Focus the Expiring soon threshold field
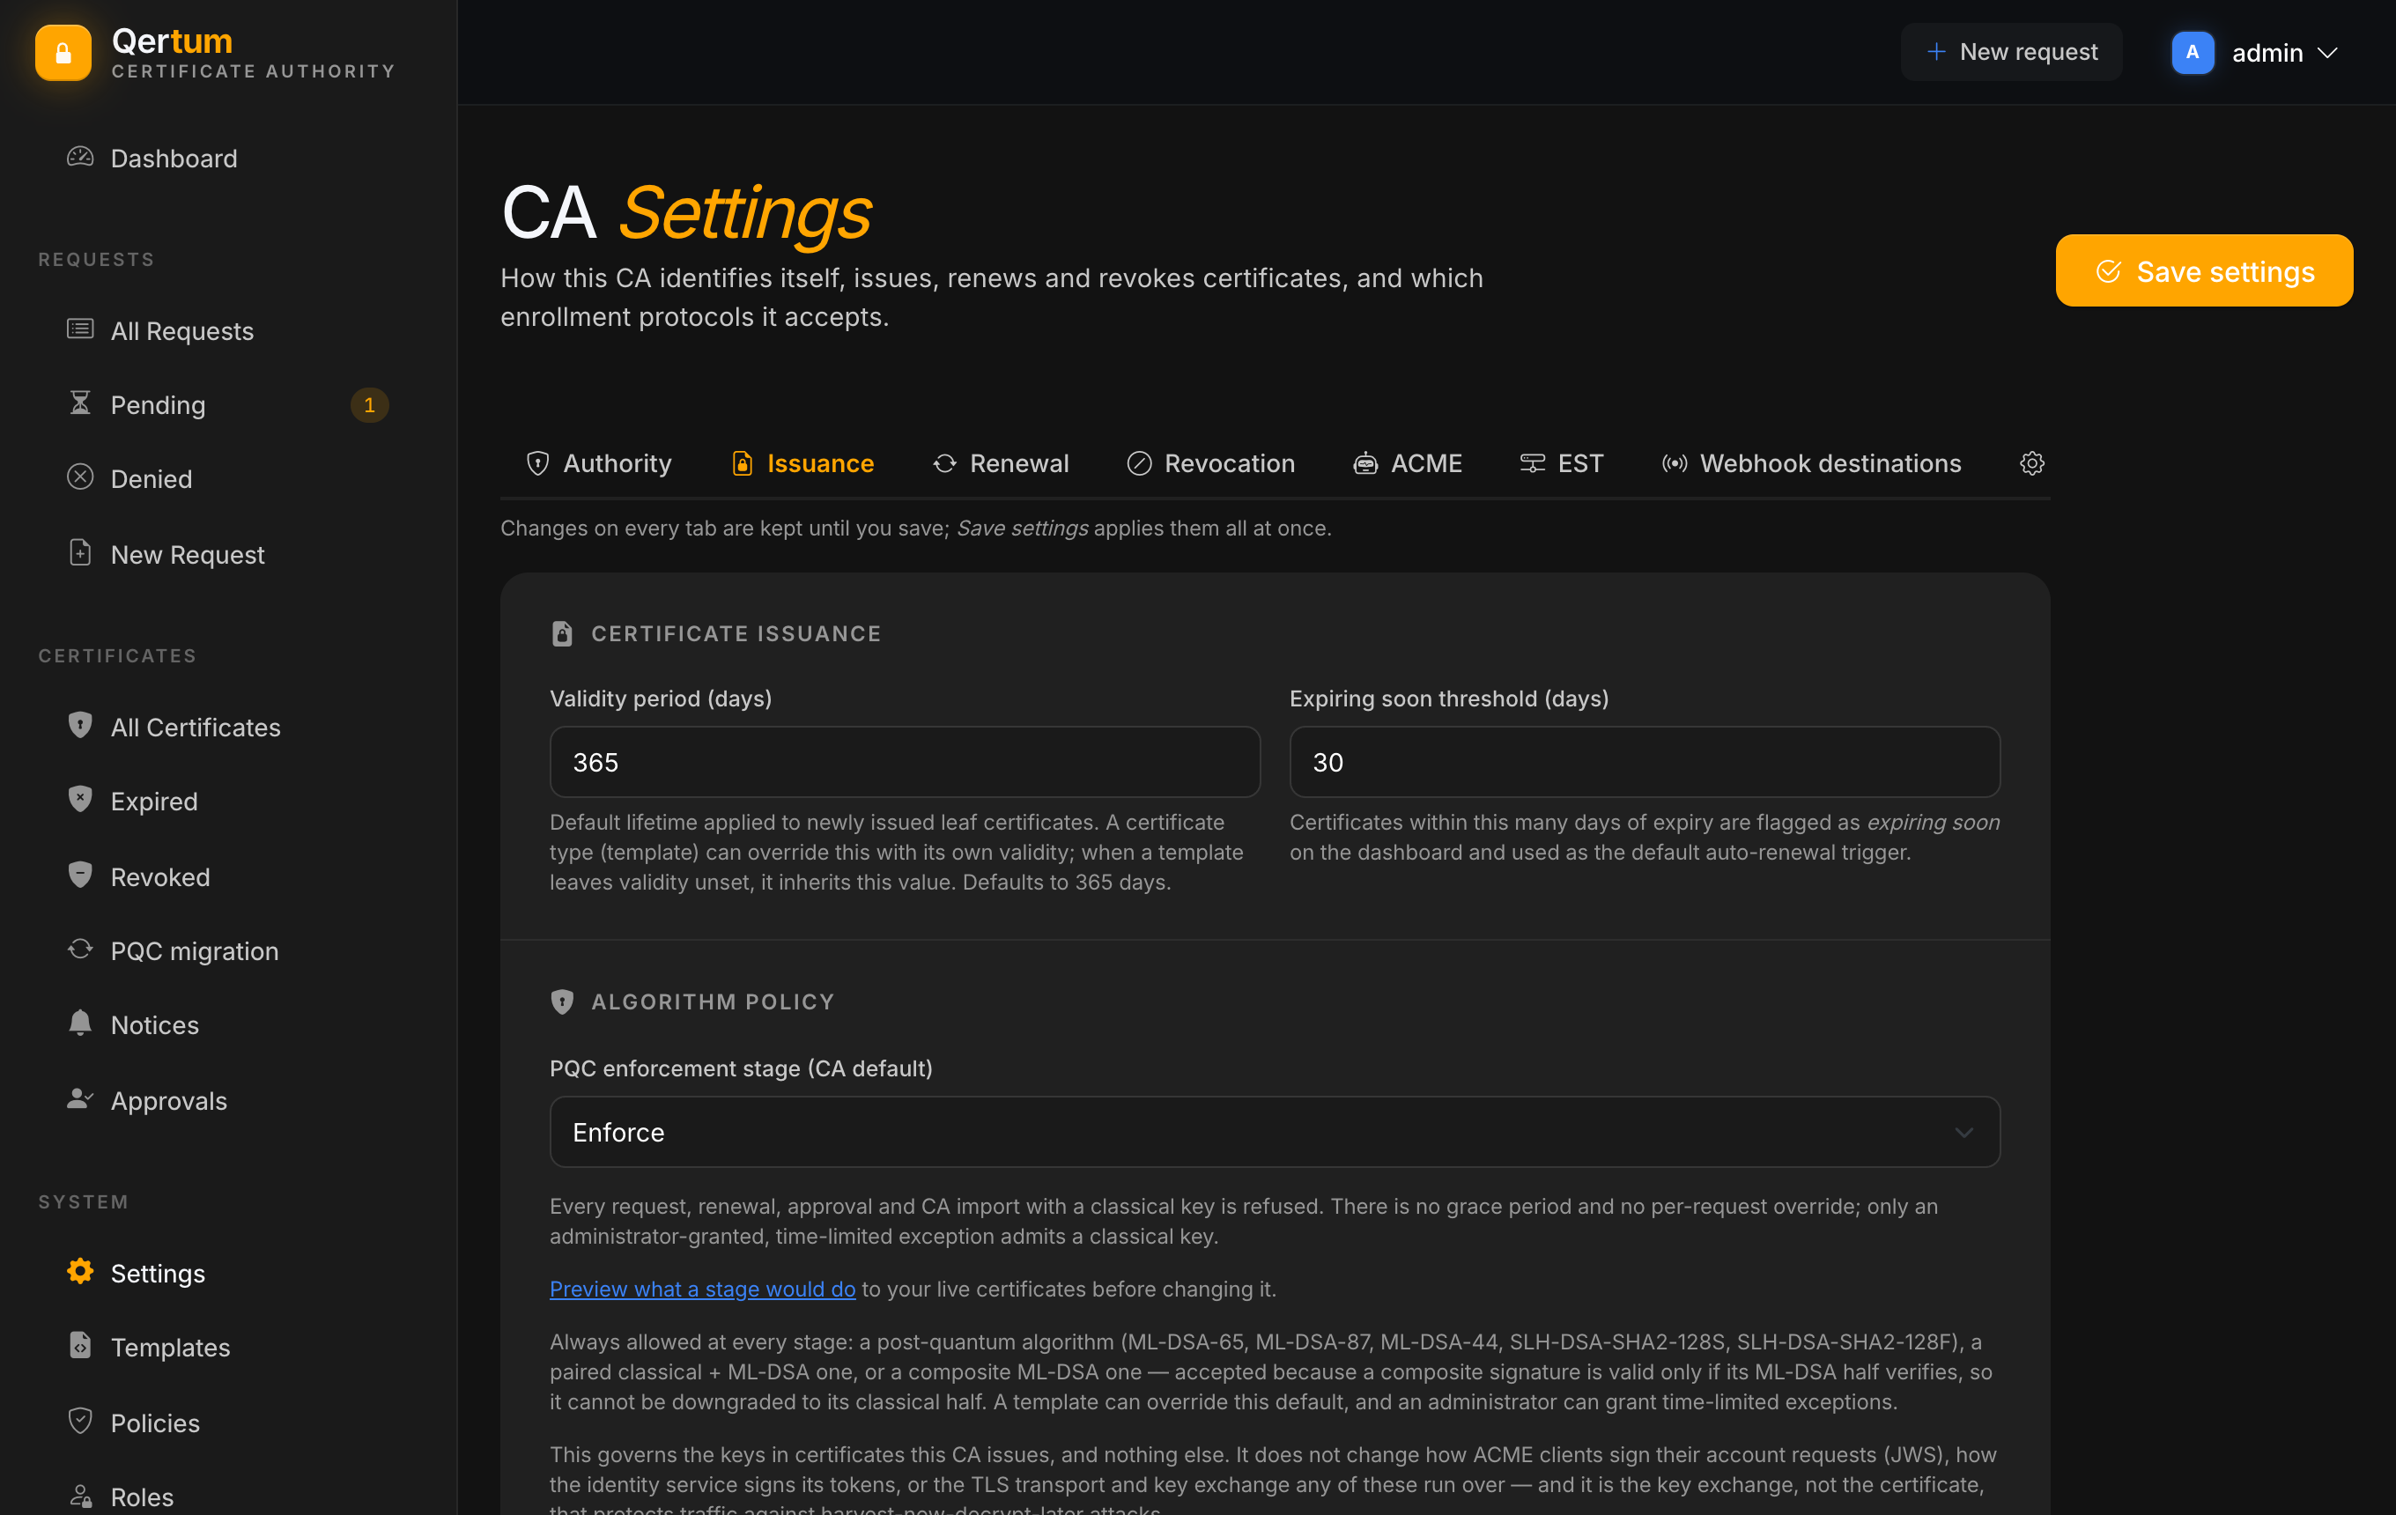The width and height of the screenshot is (2396, 1515). (1645, 762)
